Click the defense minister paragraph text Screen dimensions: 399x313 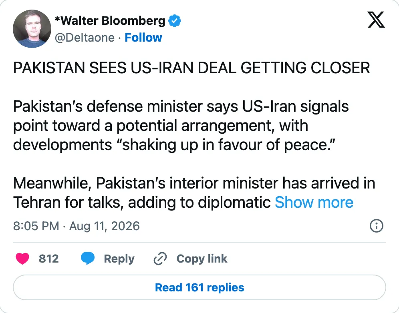(181, 126)
